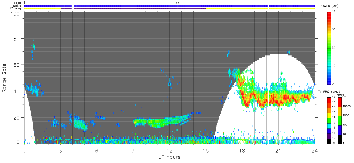Click the 10000 label on noise scale
Image resolution: width=354 pixels, height=163 pixels.
click(x=347, y=106)
